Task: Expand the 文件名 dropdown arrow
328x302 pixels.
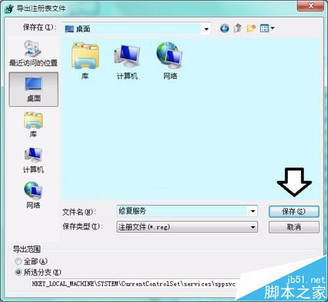Action: click(253, 211)
